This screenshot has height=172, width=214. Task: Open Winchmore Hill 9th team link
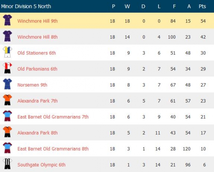point(37,21)
